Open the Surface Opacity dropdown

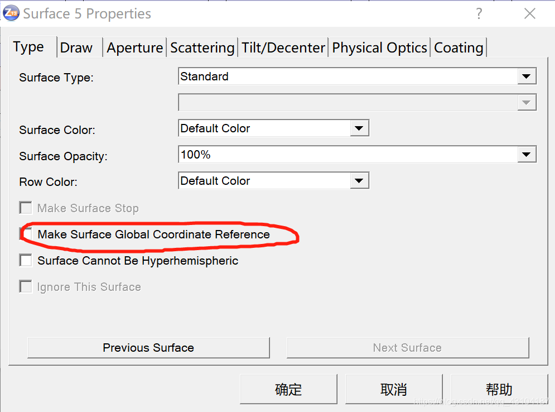(526, 155)
